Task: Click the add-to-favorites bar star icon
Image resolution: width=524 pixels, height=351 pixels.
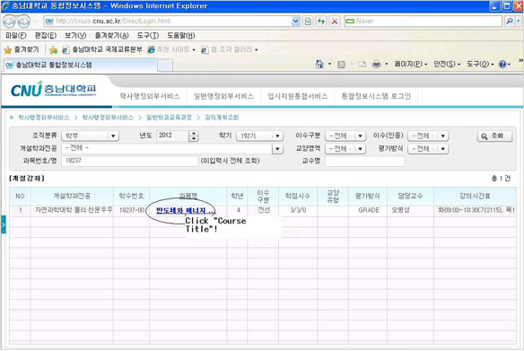Action: point(53,49)
